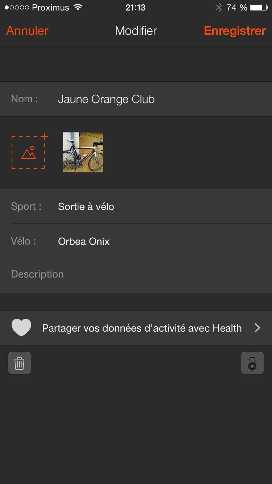Open Partager vos données d'activité avec Health
Viewport: 272px width, 484px height.
pyautogui.click(x=142, y=328)
